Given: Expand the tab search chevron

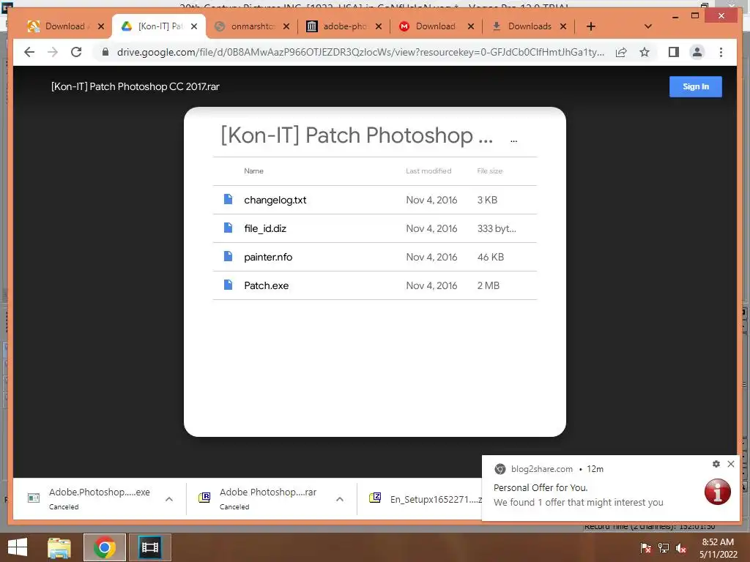Looking at the screenshot, I should (x=648, y=26).
